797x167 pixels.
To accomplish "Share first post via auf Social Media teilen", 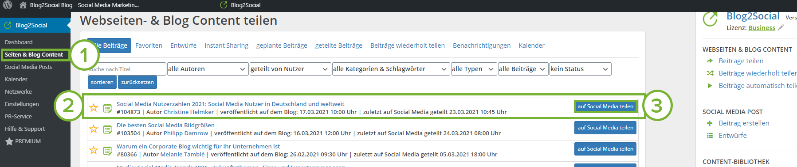I will [605, 106].
